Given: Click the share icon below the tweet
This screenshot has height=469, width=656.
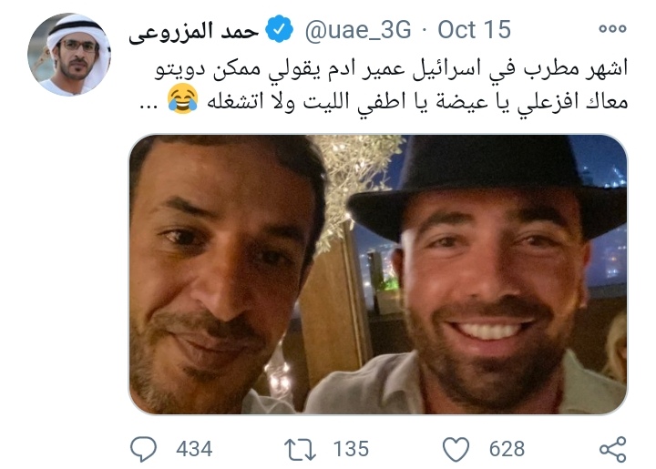Looking at the screenshot, I should pos(613,449).
